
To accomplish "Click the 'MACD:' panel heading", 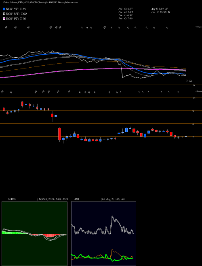I will click(12, 199).
